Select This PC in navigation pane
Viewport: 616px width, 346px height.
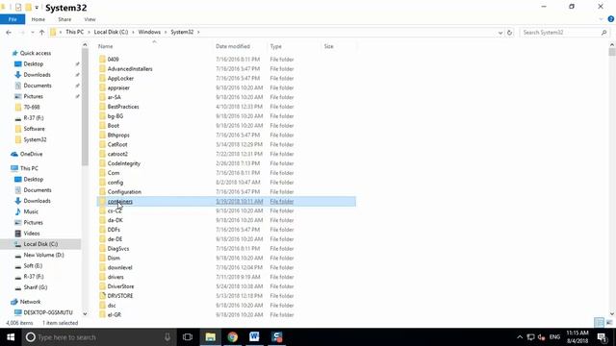[x=29, y=168]
